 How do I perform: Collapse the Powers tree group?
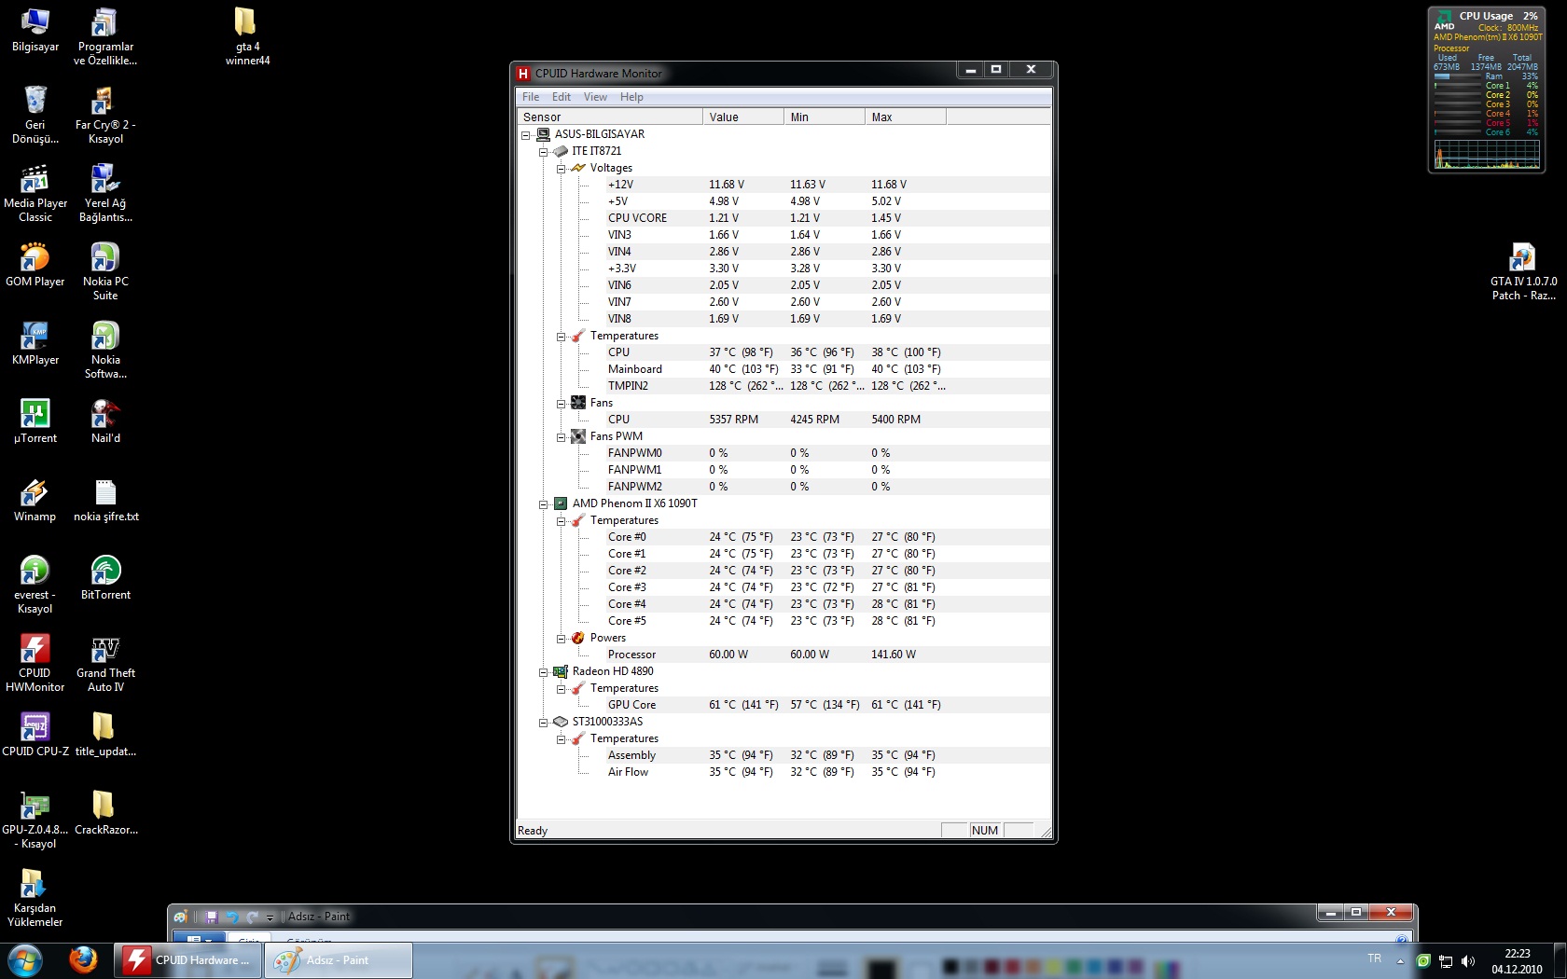[x=562, y=639]
